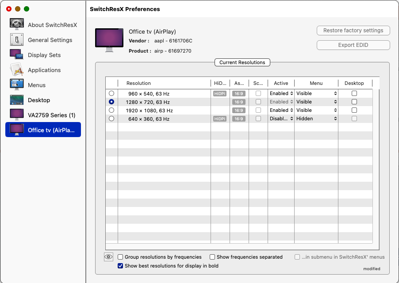Screen dimensions: 399x283
Task: Click 16:9 badge on 960 × 540 row
Action: coord(239,94)
